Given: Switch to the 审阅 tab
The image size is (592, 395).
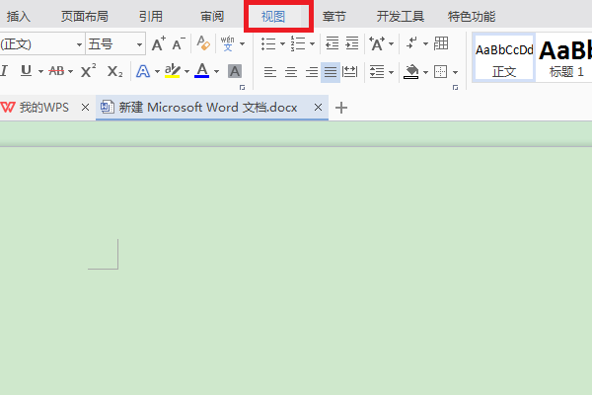Looking at the screenshot, I should coord(212,16).
